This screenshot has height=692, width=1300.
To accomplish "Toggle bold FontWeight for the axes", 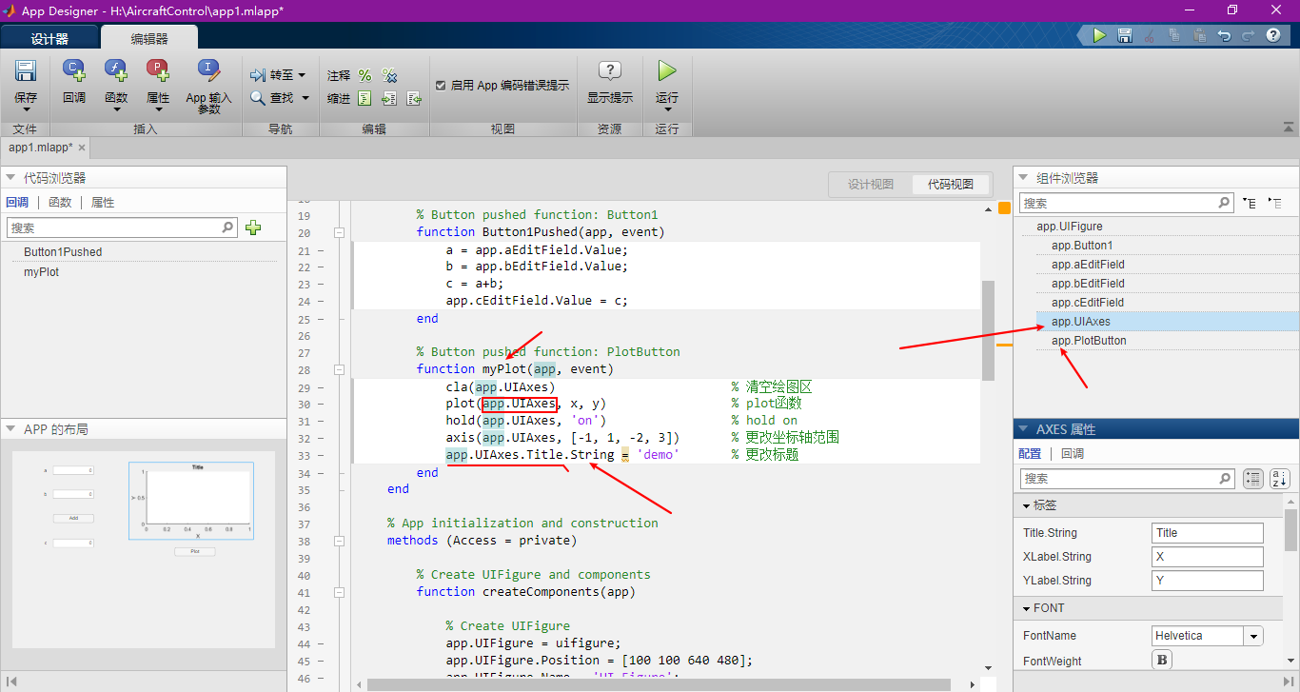I will 1161,660.
